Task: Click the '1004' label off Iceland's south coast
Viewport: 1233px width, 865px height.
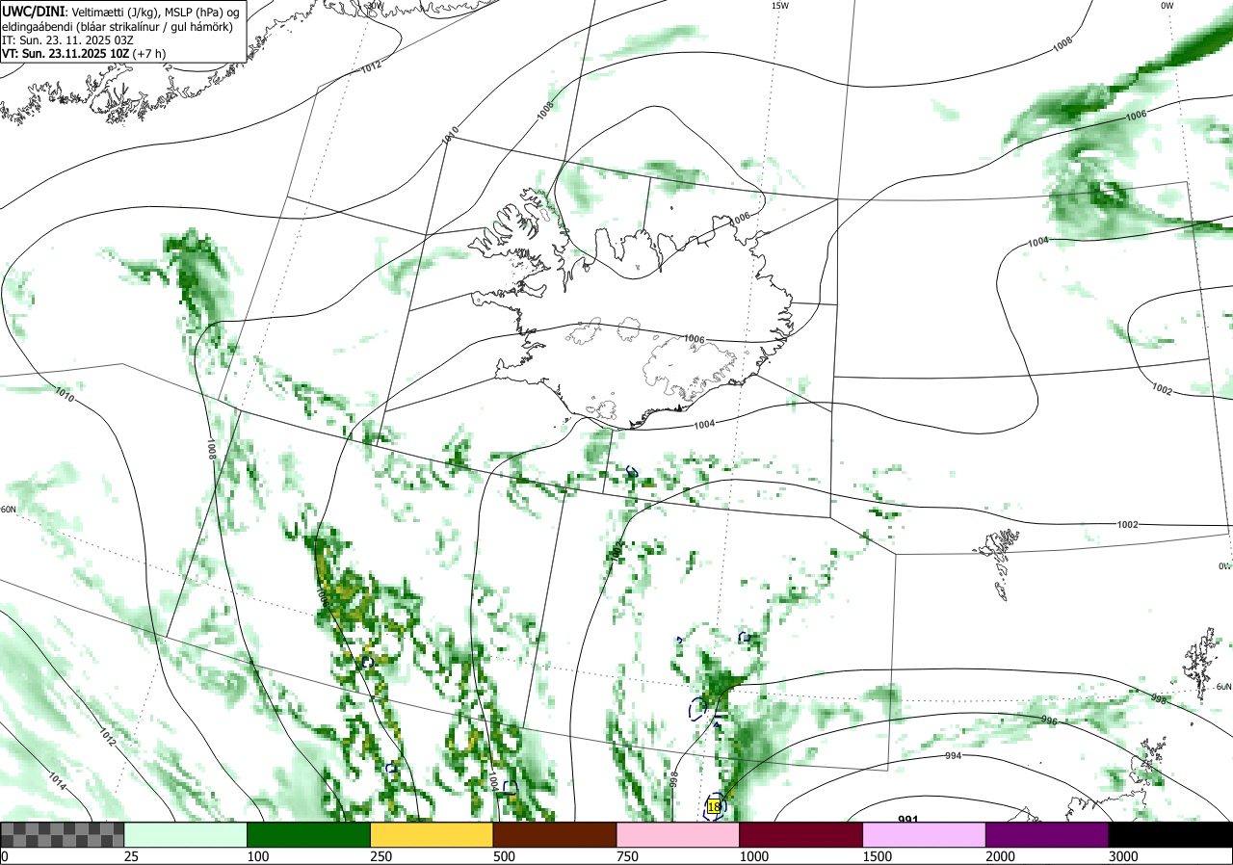Action: coord(704,424)
